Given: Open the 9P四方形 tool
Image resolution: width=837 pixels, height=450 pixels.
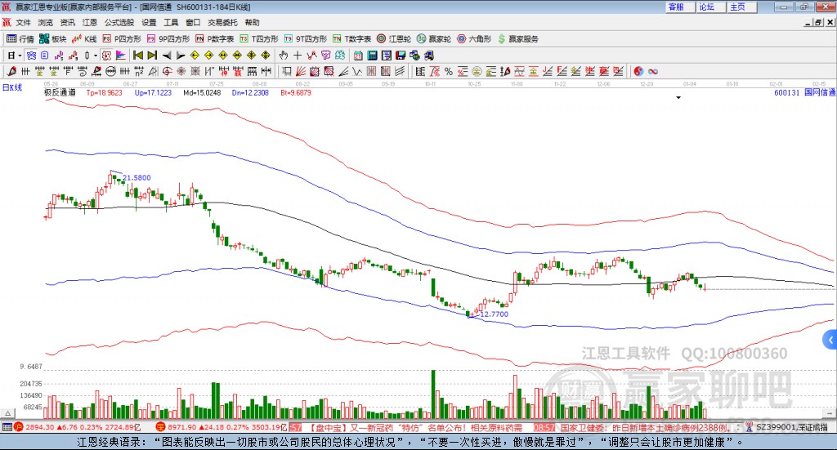Looking at the screenshot, I should 168,39.
